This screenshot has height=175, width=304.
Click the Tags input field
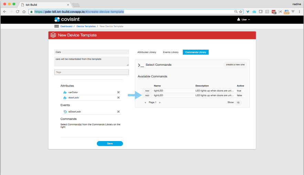point(92,72)
